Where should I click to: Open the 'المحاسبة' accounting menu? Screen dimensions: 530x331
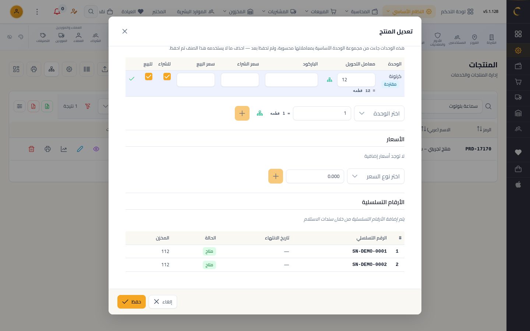(361, 11)
